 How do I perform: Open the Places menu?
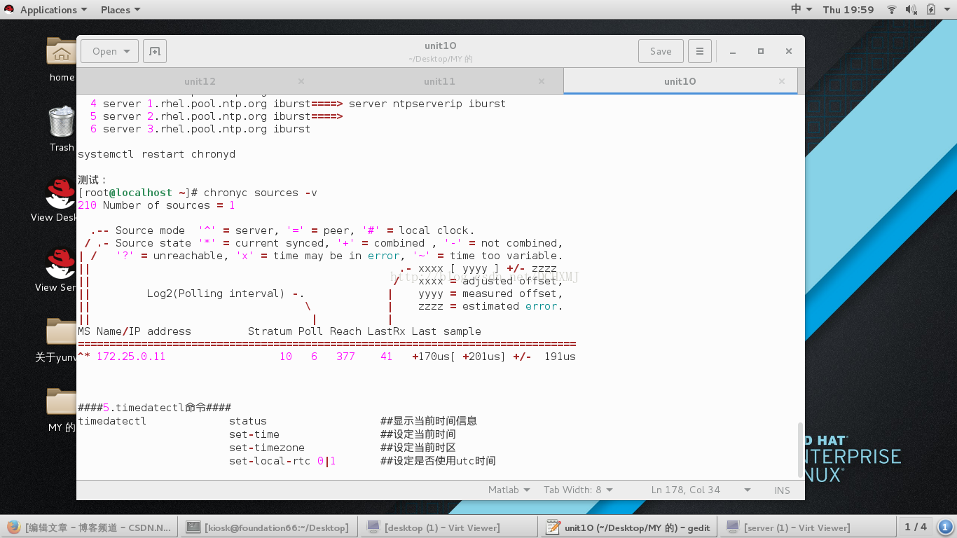tap(120, 10)
